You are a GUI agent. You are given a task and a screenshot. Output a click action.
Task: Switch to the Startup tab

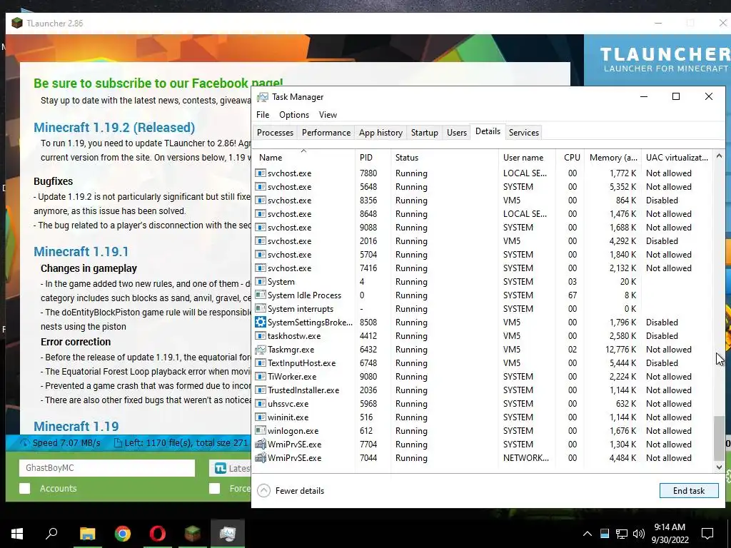[x=424, y=133]
